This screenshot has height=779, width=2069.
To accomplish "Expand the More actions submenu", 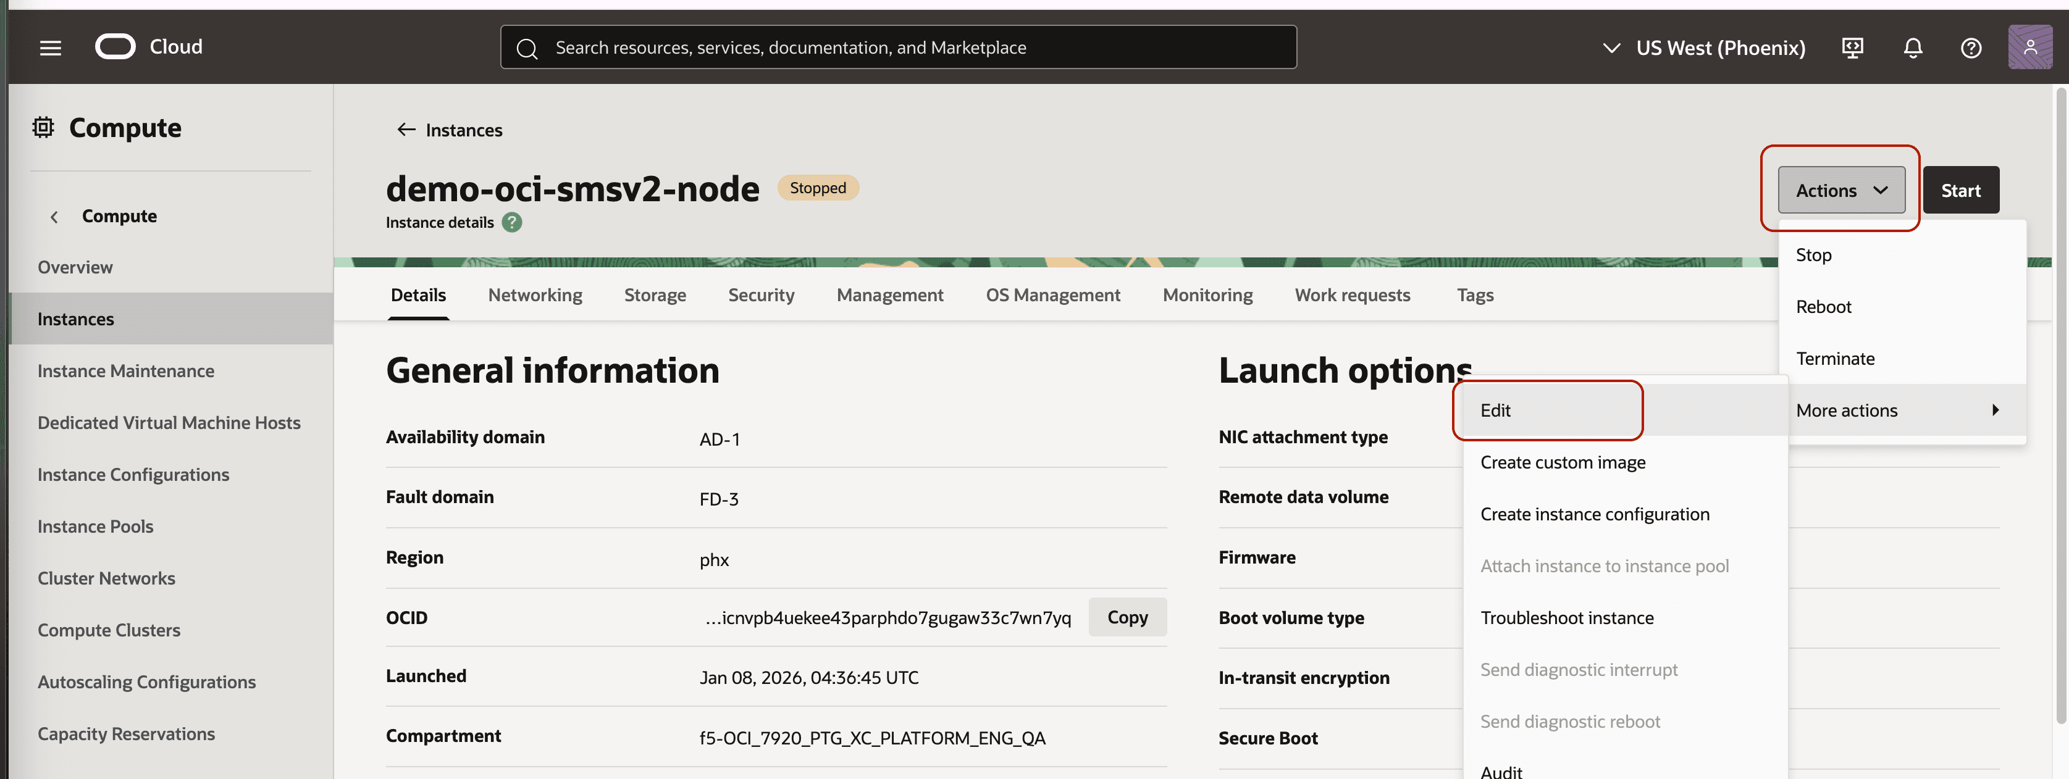I will click(1847, 410).
